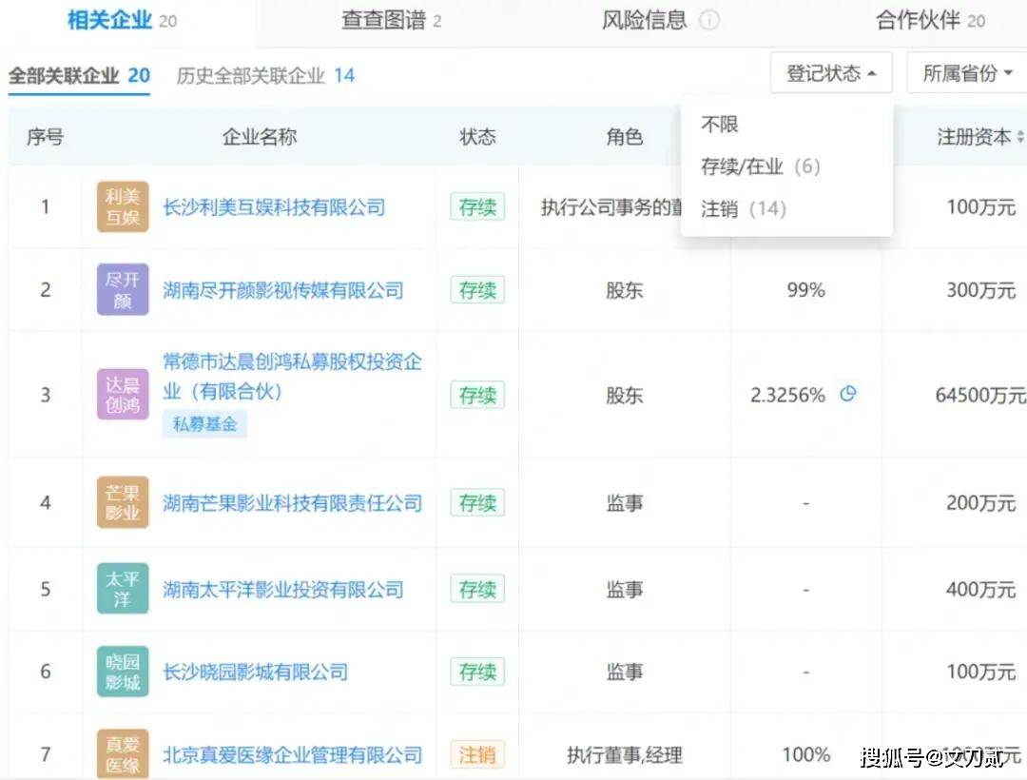Expand the 所属省份 dropdown
The width and height of the screenshot is (1027, 780).
(967, 73)
